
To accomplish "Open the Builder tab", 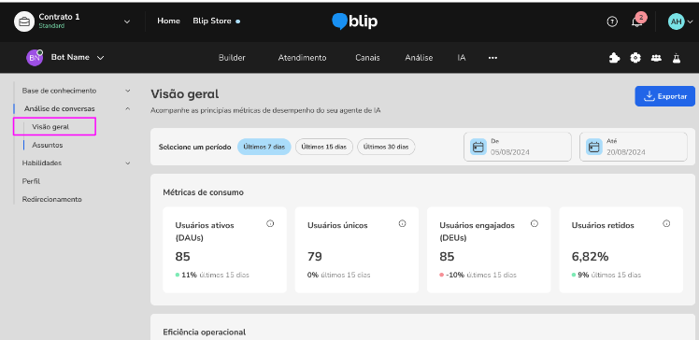I will point(232,58).
